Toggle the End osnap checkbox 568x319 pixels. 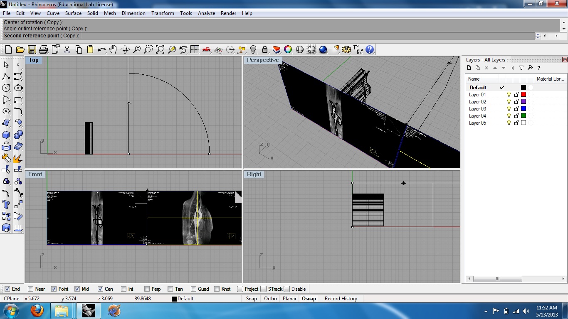pos(7,289)
